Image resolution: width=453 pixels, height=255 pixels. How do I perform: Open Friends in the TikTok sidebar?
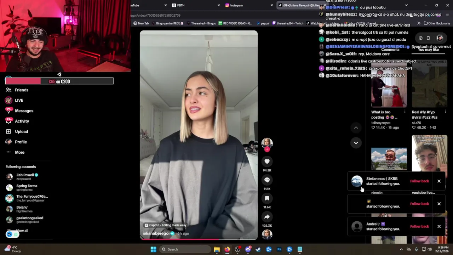pos(17,90)
